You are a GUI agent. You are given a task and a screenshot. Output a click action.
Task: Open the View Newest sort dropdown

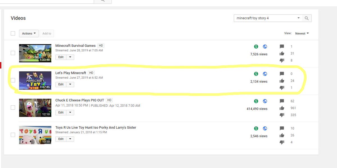coord(302,34)
